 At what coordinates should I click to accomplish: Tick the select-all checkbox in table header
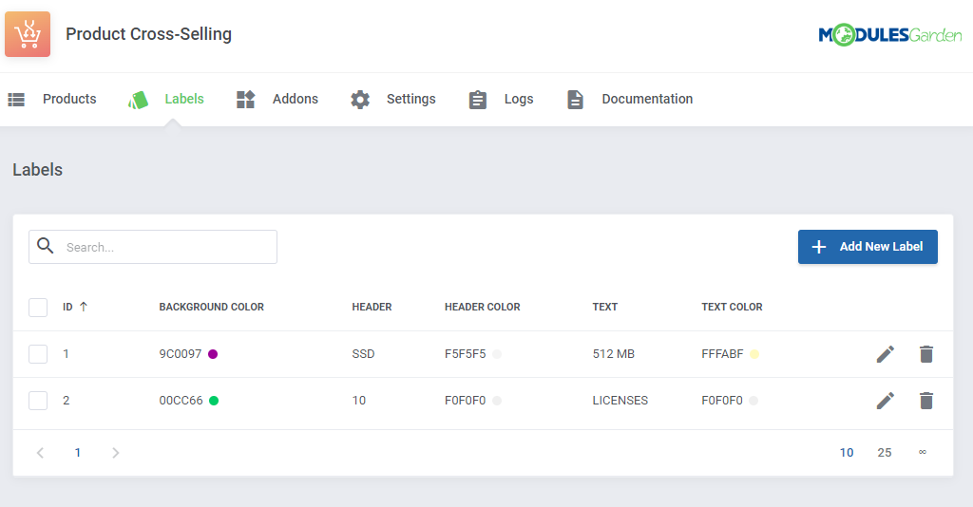38,307
